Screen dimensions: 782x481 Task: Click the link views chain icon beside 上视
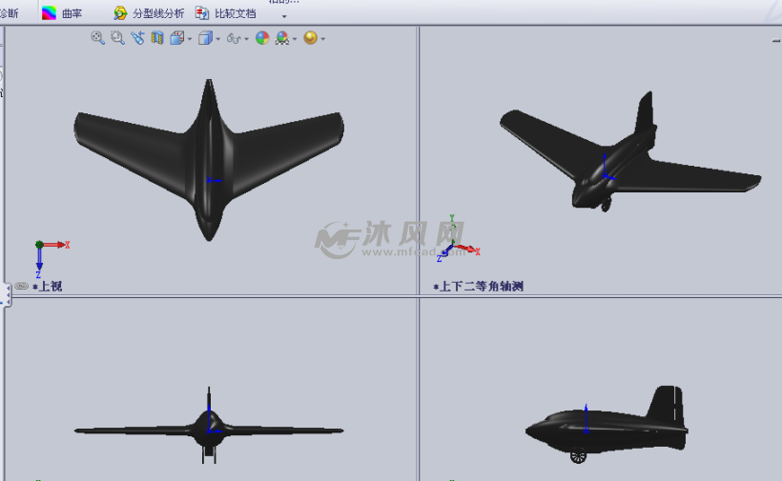pyautogui.click(x=21, y=286)
